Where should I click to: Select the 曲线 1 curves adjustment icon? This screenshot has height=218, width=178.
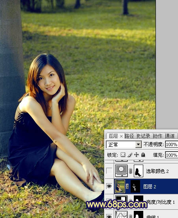[x=121, y=214]
